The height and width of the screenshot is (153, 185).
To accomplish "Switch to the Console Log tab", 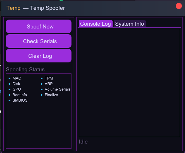I will 95,24.
